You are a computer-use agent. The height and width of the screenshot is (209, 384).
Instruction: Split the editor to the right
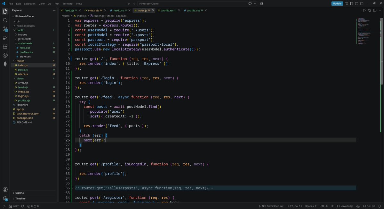tap(374, 11)
